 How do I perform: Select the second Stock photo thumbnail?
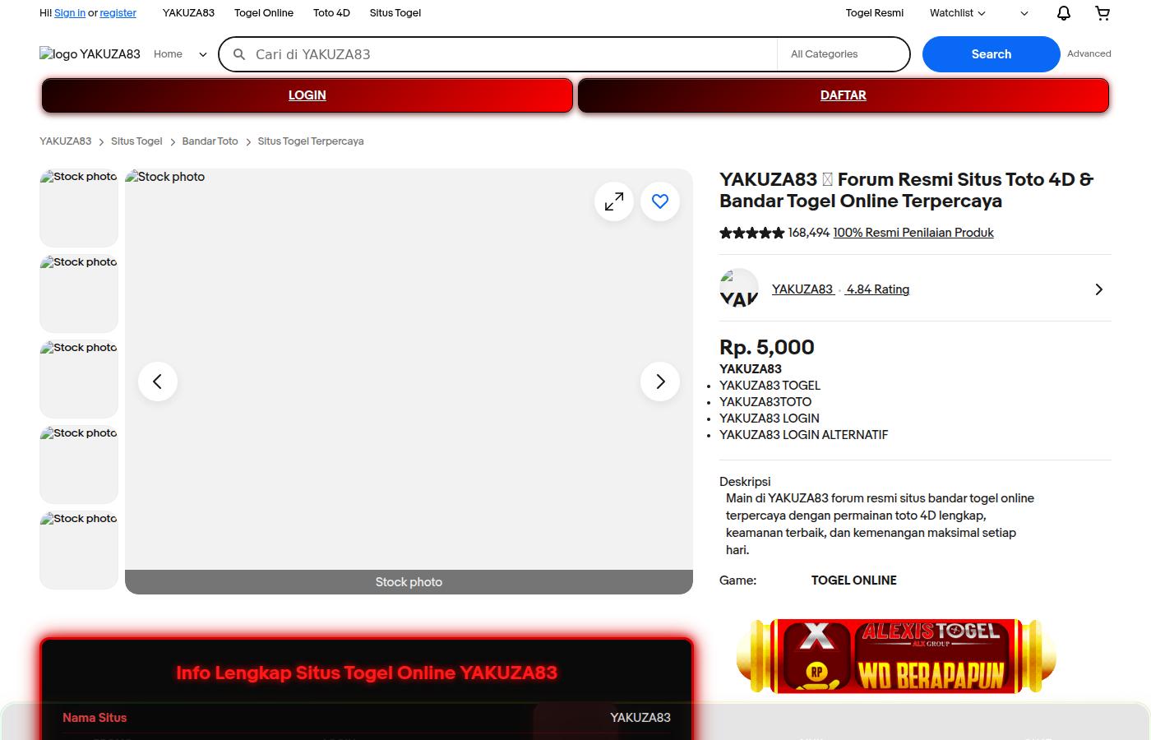coord(79,294)
